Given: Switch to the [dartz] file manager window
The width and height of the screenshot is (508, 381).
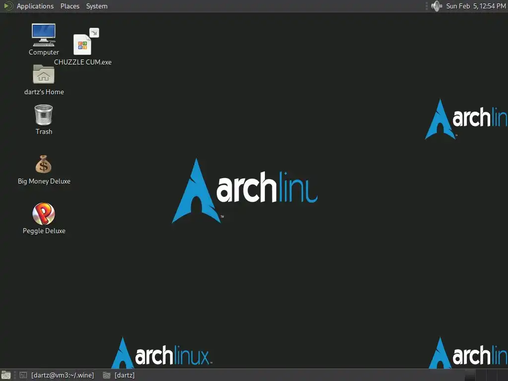Looking at the screenshot, I should [x=119, y=375].
